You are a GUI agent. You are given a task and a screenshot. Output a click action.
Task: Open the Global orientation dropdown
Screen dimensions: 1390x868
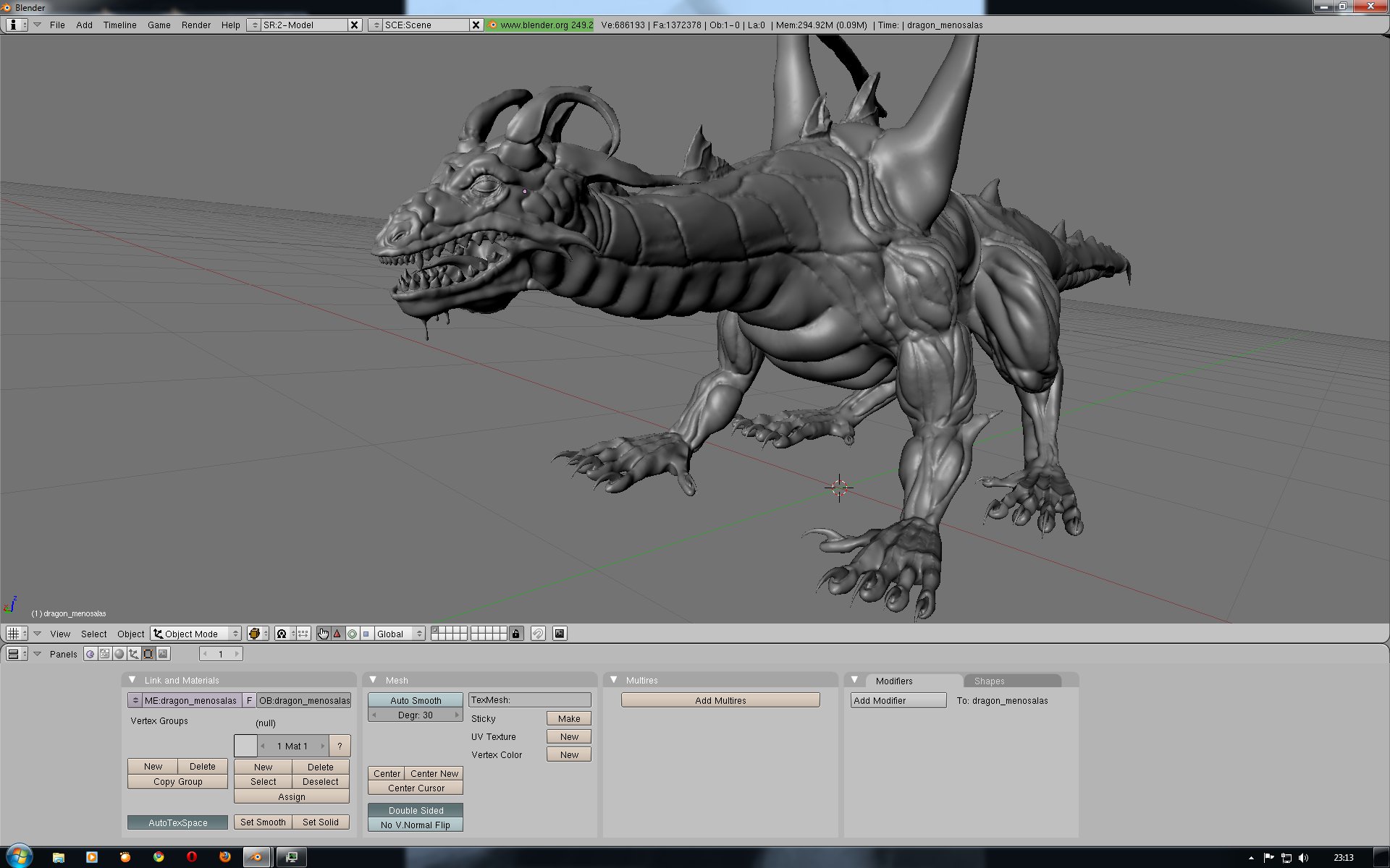click(x=399, y=634)
